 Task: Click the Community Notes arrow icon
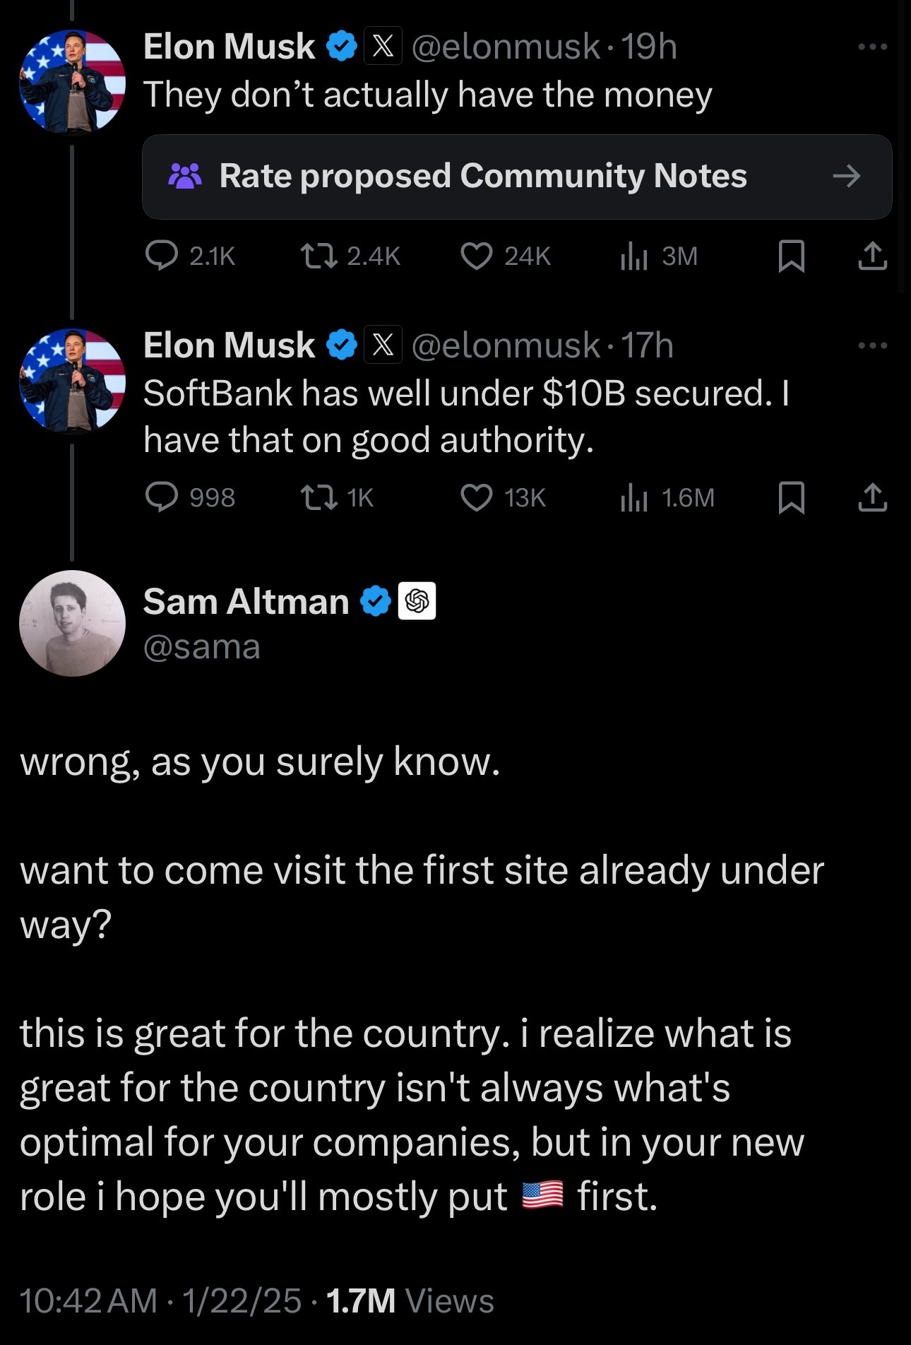846,176
